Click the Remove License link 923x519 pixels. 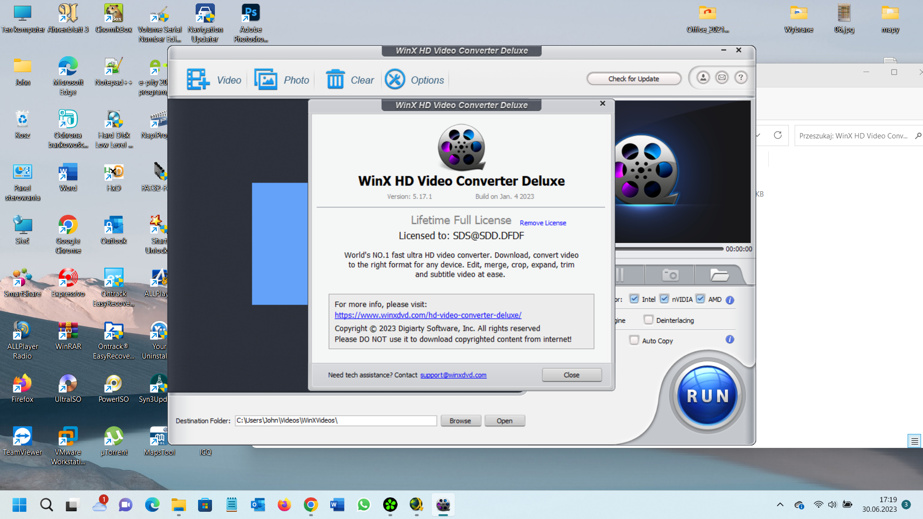point(543,223)
